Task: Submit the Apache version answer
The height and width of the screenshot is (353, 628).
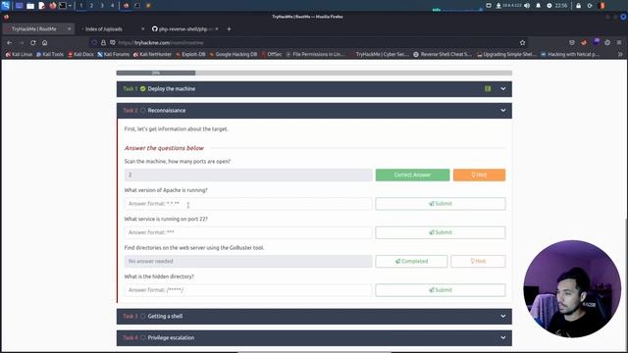Action: pos(441,204)
